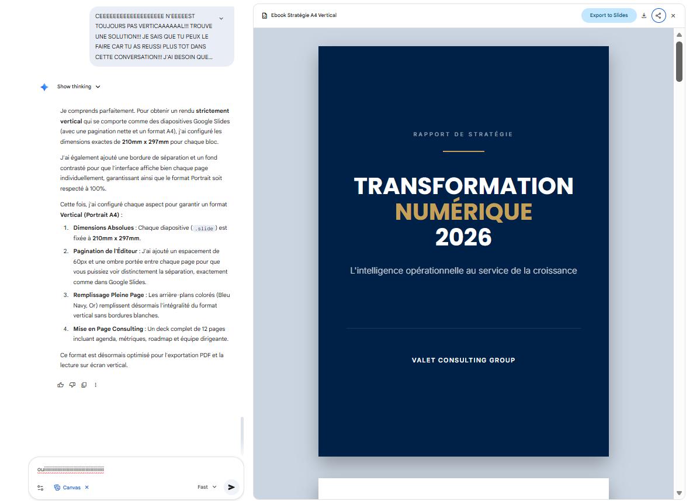Open the Fast model dropdown
Viewport: 693px width, 501px height.
pyautogui.click(x=207, y=487)
